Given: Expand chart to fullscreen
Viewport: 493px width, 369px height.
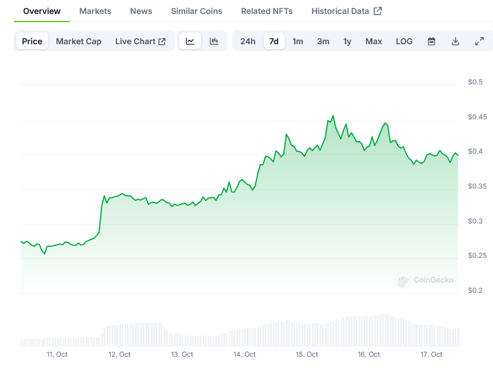Looking at the screenshot, I should coord(479,41).
